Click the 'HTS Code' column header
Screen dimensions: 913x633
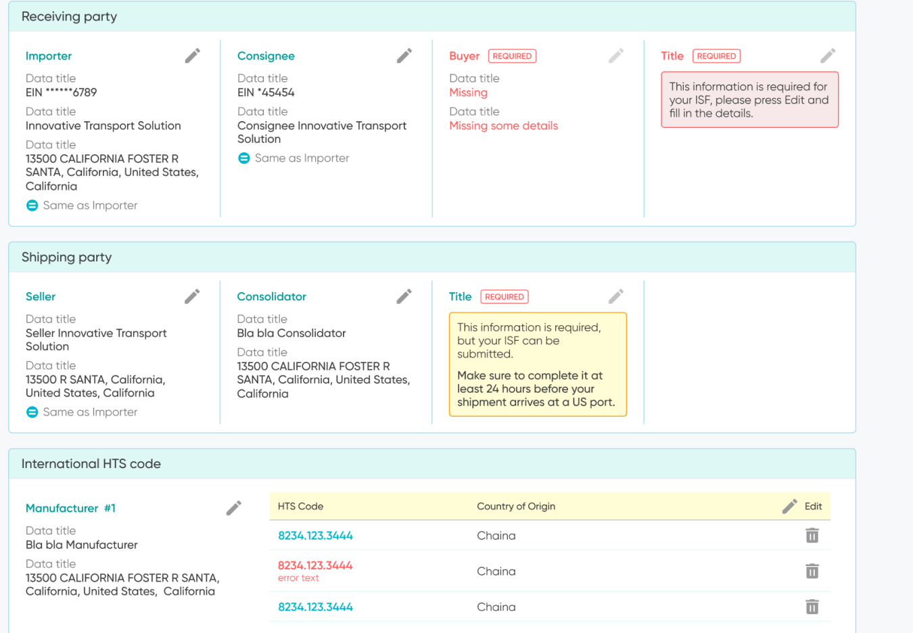point(300,507)
